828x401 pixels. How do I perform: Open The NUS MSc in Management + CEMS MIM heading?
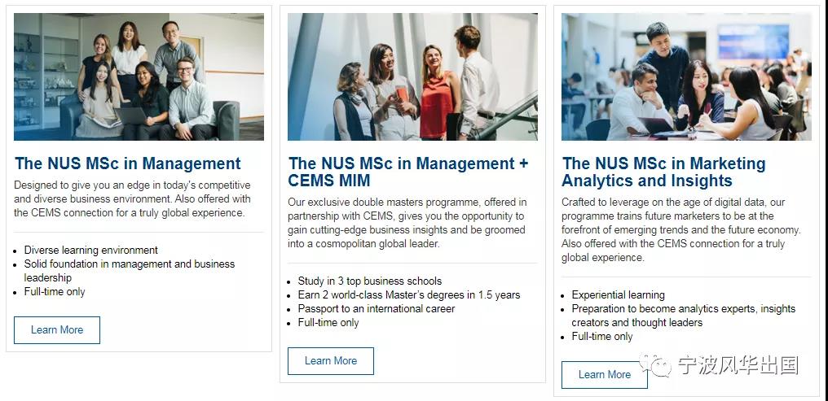407,172
